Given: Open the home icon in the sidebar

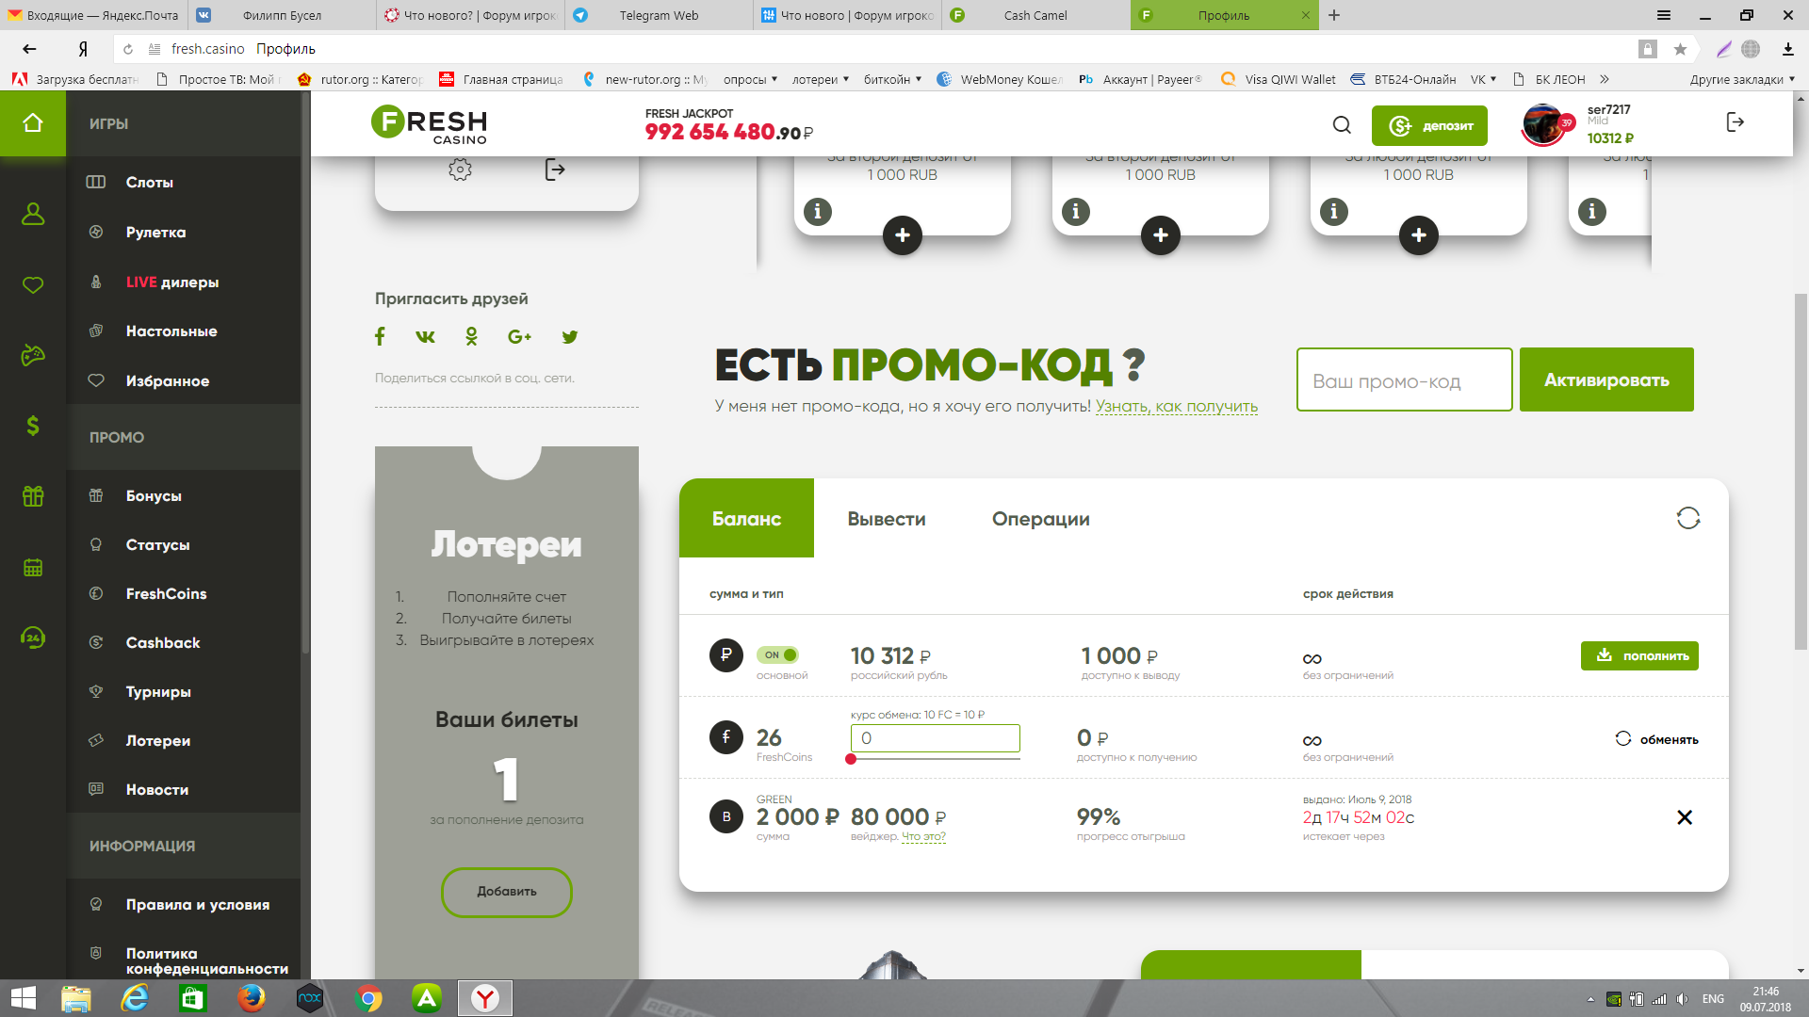Looking at the screenshot, I should pos(33,123).
